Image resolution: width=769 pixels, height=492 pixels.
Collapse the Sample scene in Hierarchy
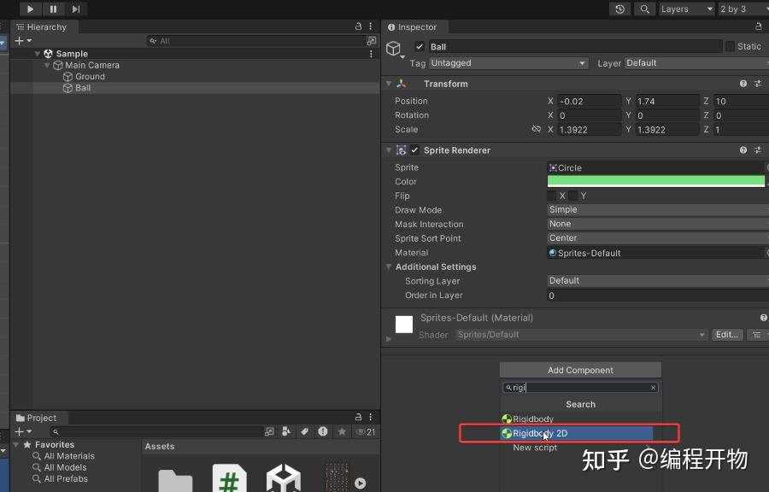tap(38, 54)
